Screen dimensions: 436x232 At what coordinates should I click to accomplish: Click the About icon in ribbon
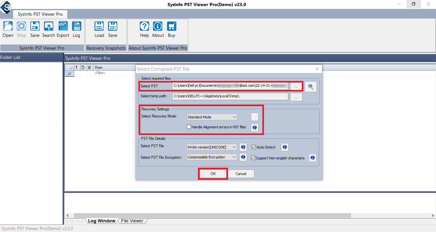tap(158, 29)
